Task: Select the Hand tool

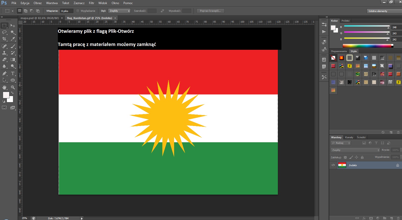Action: click(5, 87)
